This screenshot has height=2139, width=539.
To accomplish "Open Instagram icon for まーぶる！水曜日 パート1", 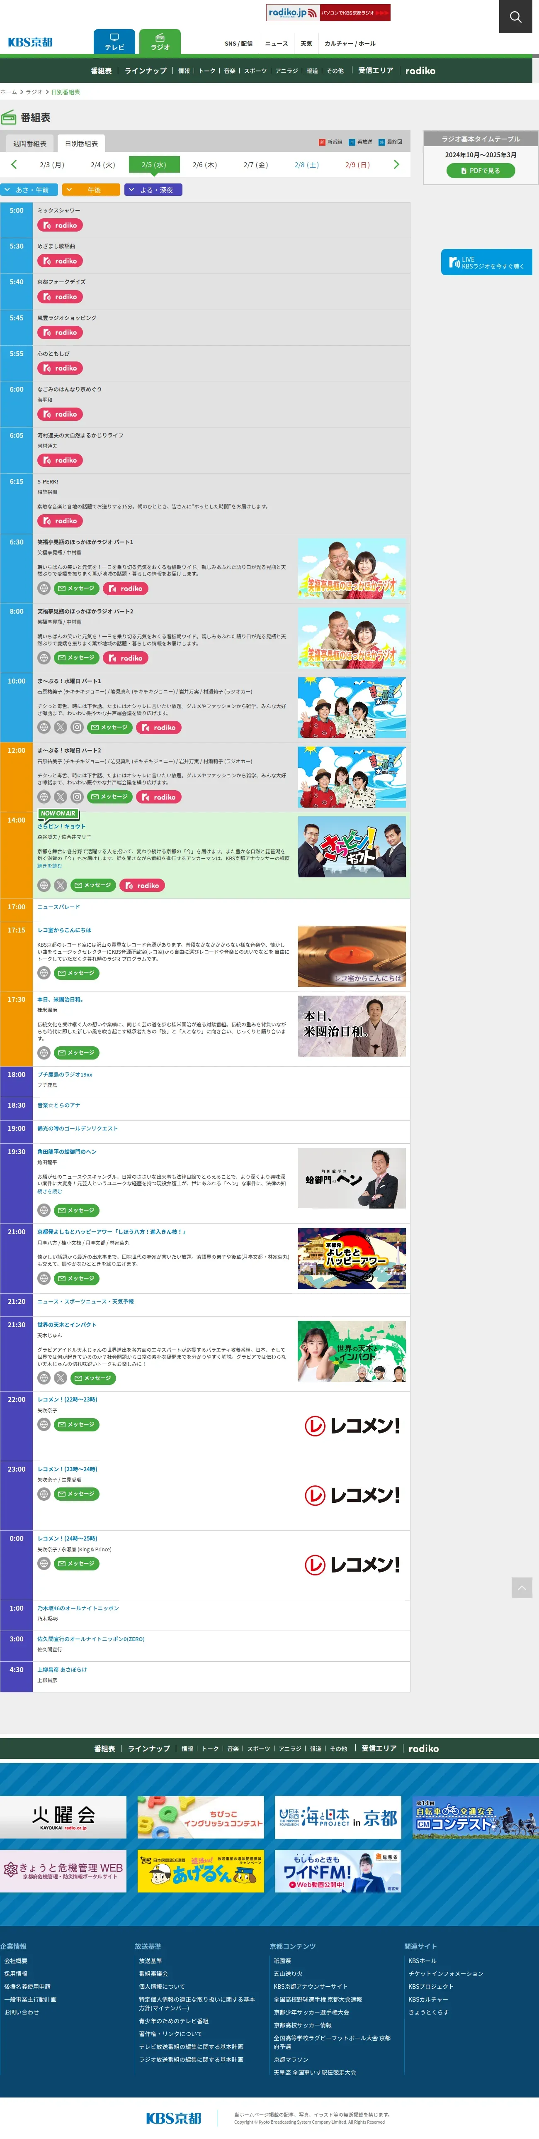I will click(x=77, y=728).
